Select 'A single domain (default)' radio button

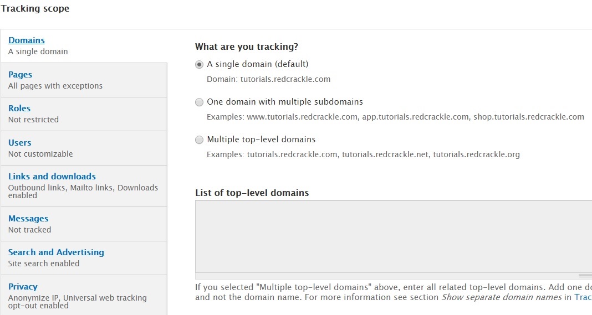pos(199,65)
